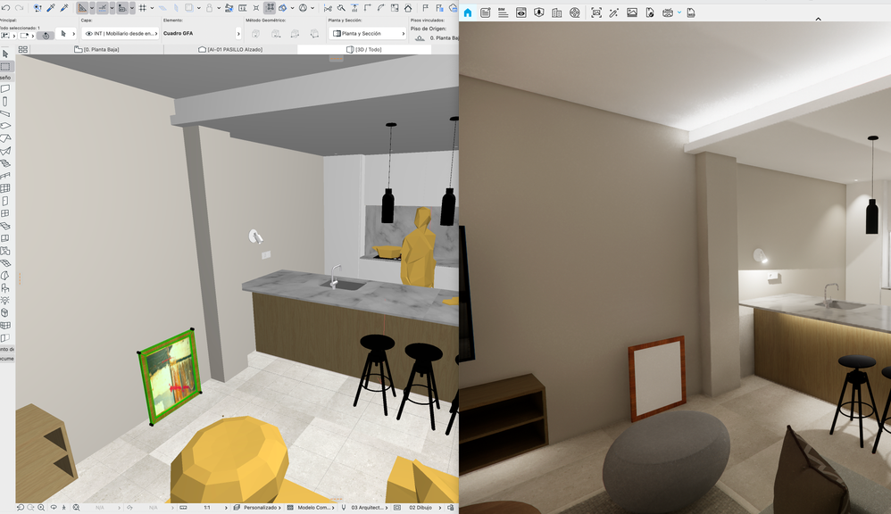Open Enscape BIM information panel
The height and width of the screenshot is (514, 891).
click(x=503, y=12)
